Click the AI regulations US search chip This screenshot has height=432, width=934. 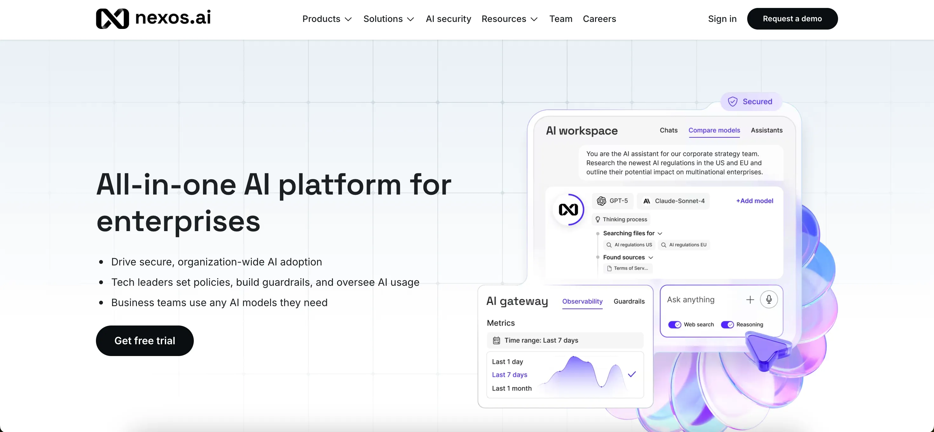629,245
